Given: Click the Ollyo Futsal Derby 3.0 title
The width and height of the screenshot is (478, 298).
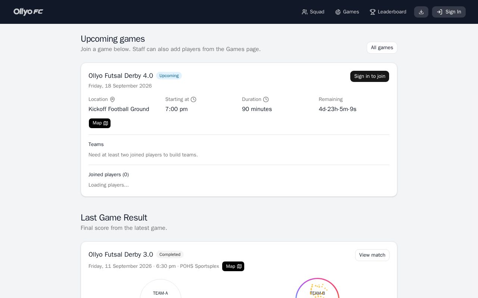Looking at the screenshot, I should click(121, 254).
